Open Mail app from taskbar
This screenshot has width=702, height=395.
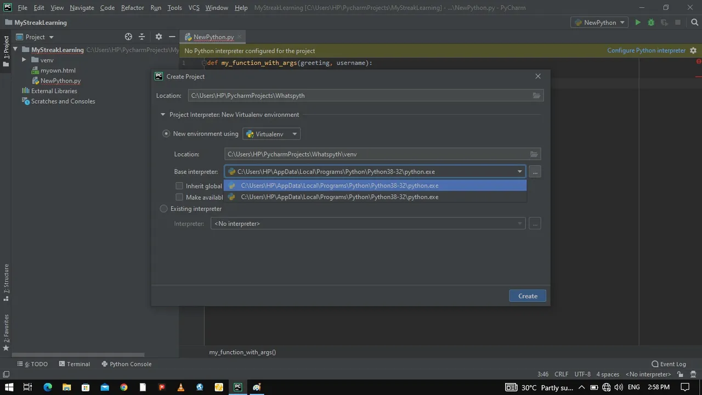point(104,387)
